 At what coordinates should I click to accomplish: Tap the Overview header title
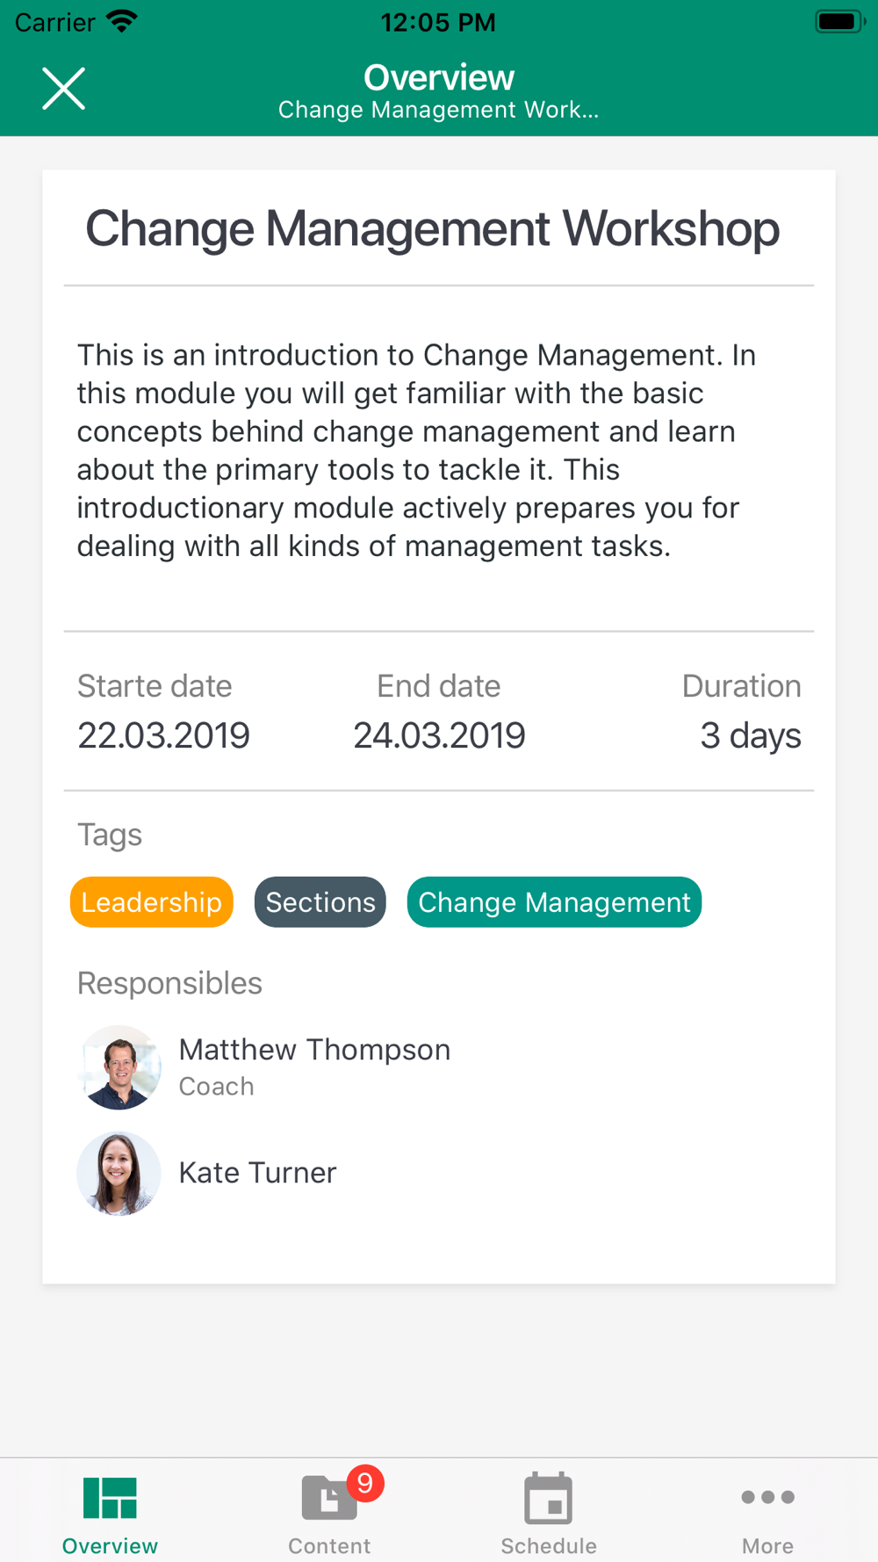pyautogui.click(x=439, y=77)
